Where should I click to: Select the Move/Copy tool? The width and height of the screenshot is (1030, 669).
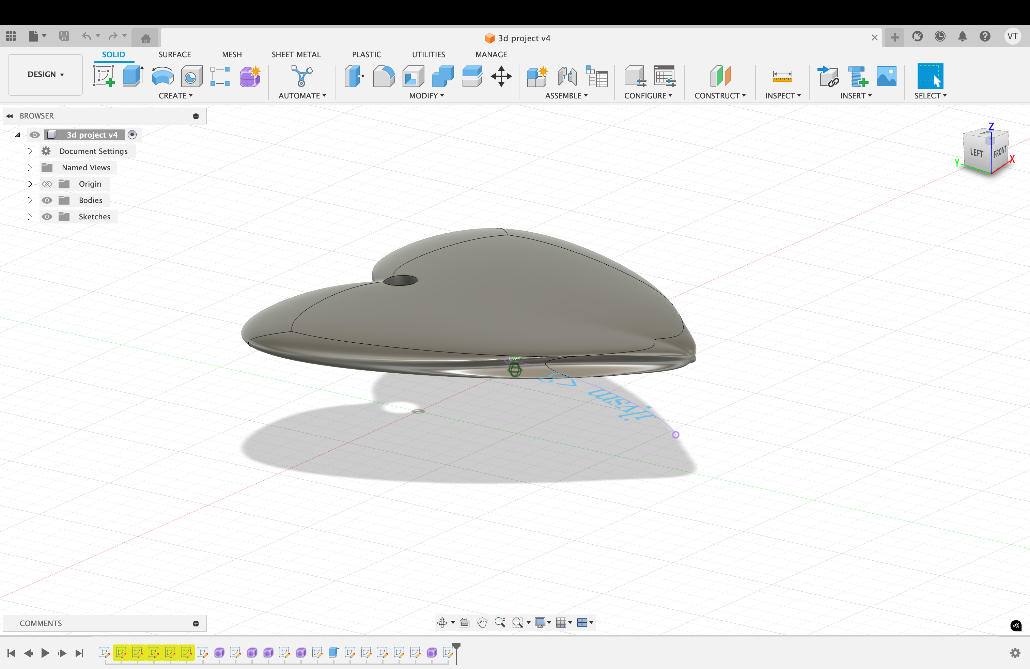point(501,76)
